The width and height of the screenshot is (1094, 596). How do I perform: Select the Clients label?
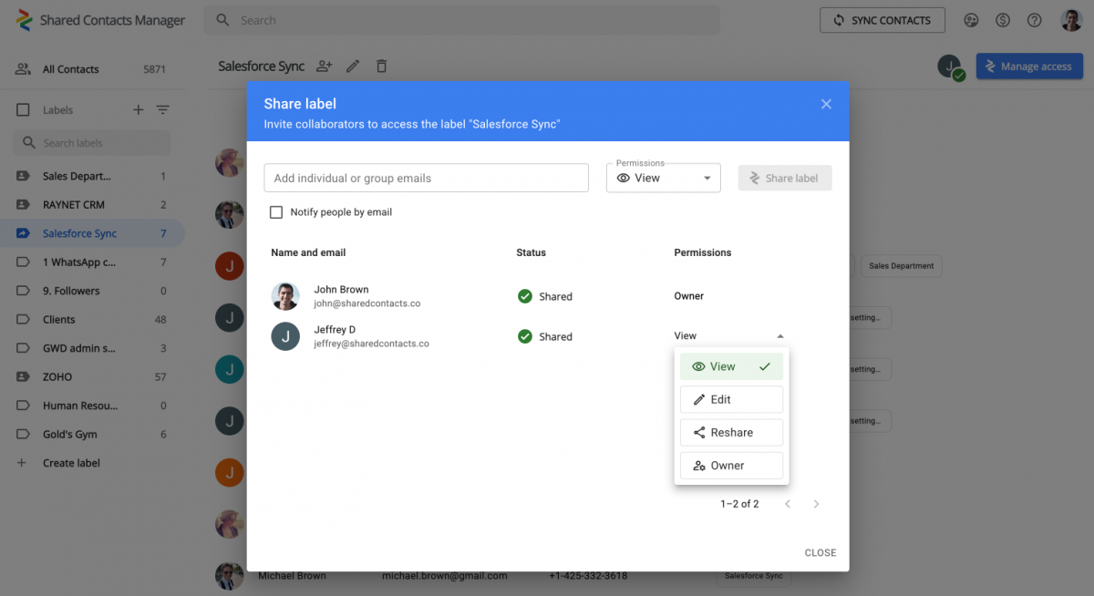(91, 320)
